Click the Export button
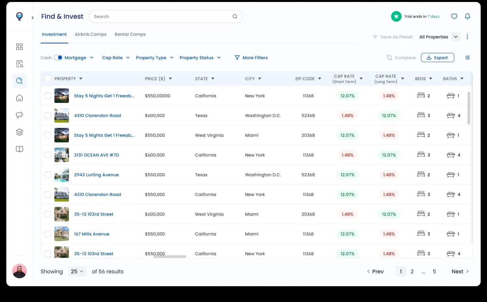This screenshot has width=487, height=302. coord(438,58)
